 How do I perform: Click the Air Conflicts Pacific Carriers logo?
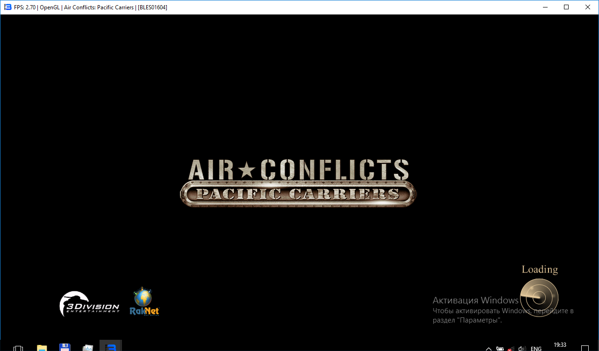298,183
